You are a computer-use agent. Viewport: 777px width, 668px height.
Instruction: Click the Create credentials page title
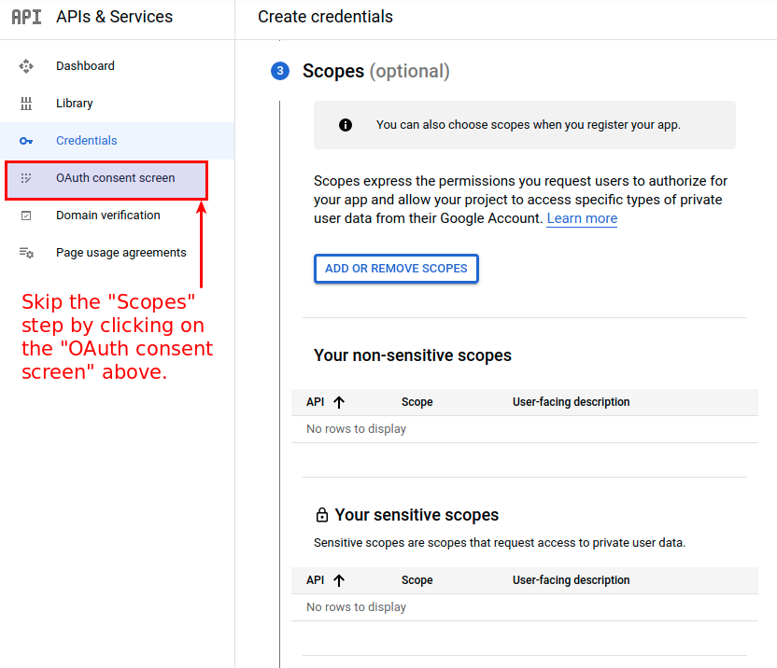[x=326, y=17]
